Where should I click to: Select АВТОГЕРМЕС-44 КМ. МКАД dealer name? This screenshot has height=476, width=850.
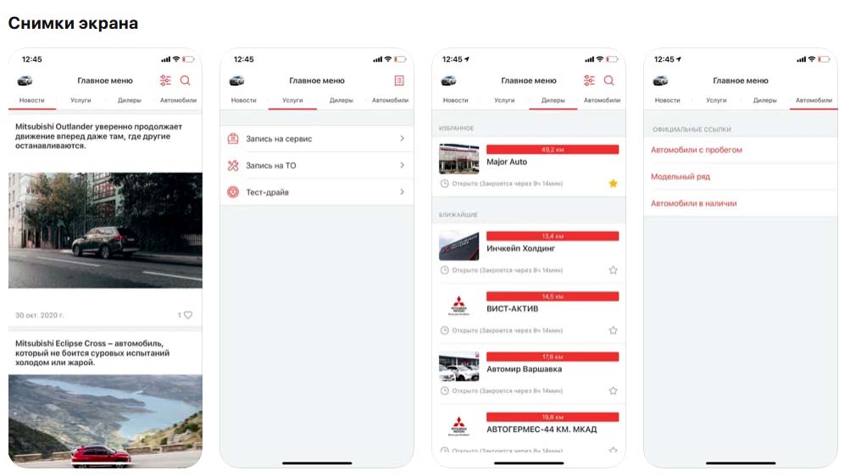pyautogui.click(x=542, y=429)
